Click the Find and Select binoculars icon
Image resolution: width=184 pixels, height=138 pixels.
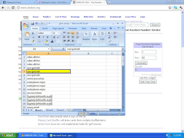click(115, 37)
